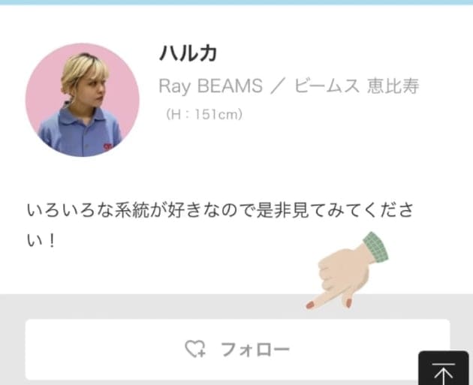Viewport: 473px width, 385px height.
Task: Select the ビームス 恵比寿 shop link
Action: coord(357,86)
